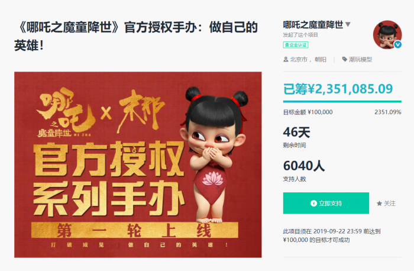Expand the dropdown arrow beside 哪吒之魔童降世
414x271 pixels.
click(348, 25)
